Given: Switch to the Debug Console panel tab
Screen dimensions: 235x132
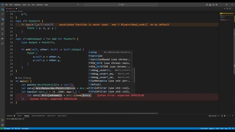Looking at the screenshot, I should [x=62, y=116].
